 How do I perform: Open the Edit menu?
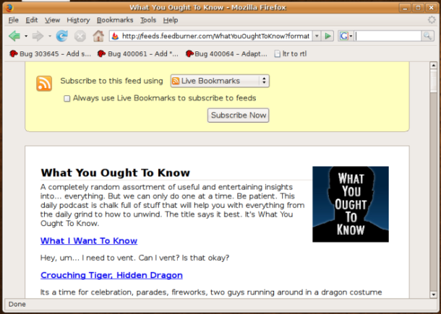click(31, 20)
